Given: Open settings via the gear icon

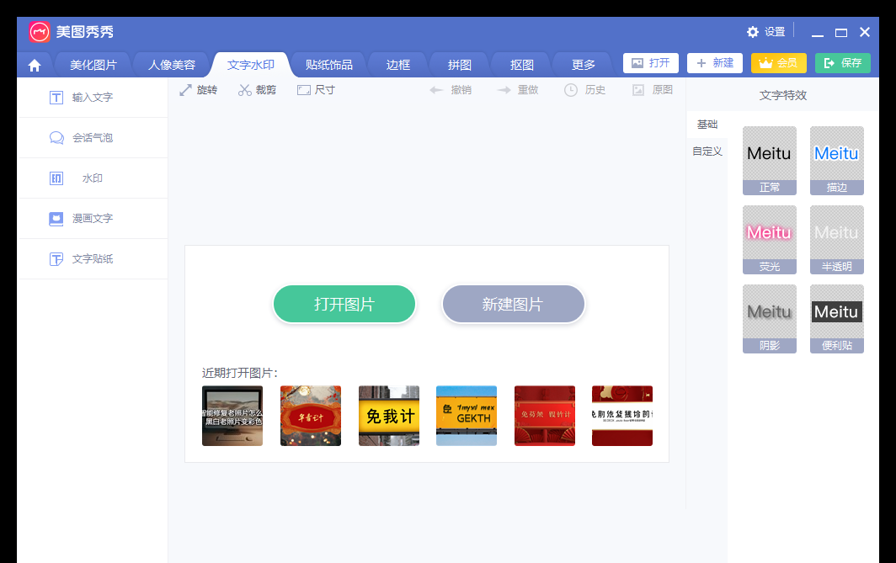Looking at the screenshot, I should click(753, 32).
